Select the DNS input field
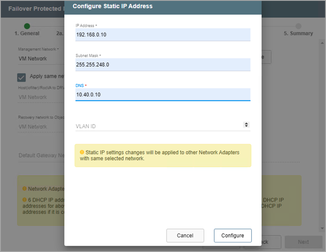The image size is (326, 252). coord(163,94)
